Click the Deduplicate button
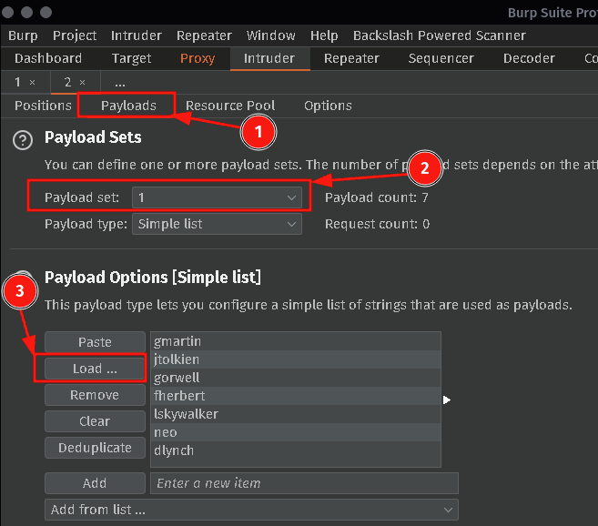Viewport: 598px width, 526px height. (95, 448)
